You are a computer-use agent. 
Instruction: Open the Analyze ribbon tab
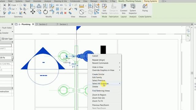[x=48, y=1]
